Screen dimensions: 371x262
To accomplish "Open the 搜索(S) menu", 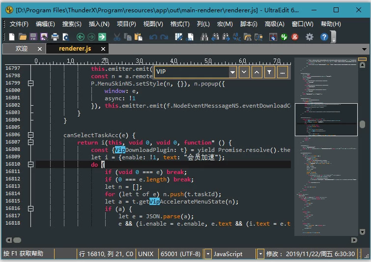I will 72,24.
